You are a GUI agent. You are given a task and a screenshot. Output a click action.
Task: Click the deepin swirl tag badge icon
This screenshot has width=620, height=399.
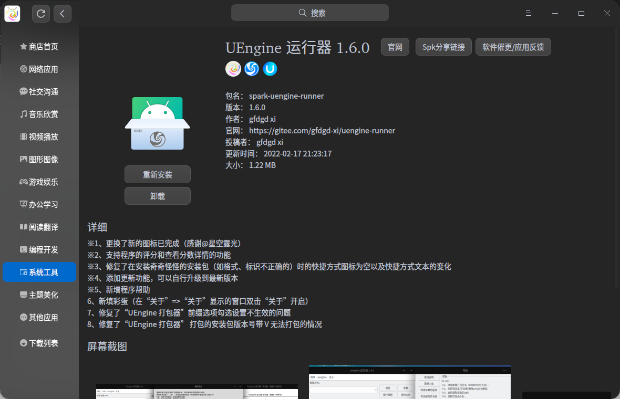(x=252, y=69)
